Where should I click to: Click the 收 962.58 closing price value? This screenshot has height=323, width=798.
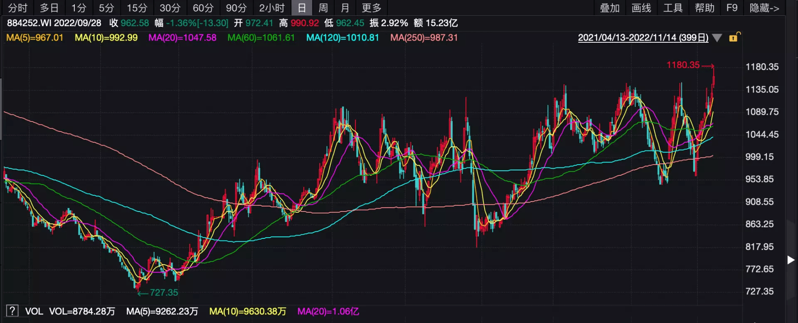coord(129,23)
